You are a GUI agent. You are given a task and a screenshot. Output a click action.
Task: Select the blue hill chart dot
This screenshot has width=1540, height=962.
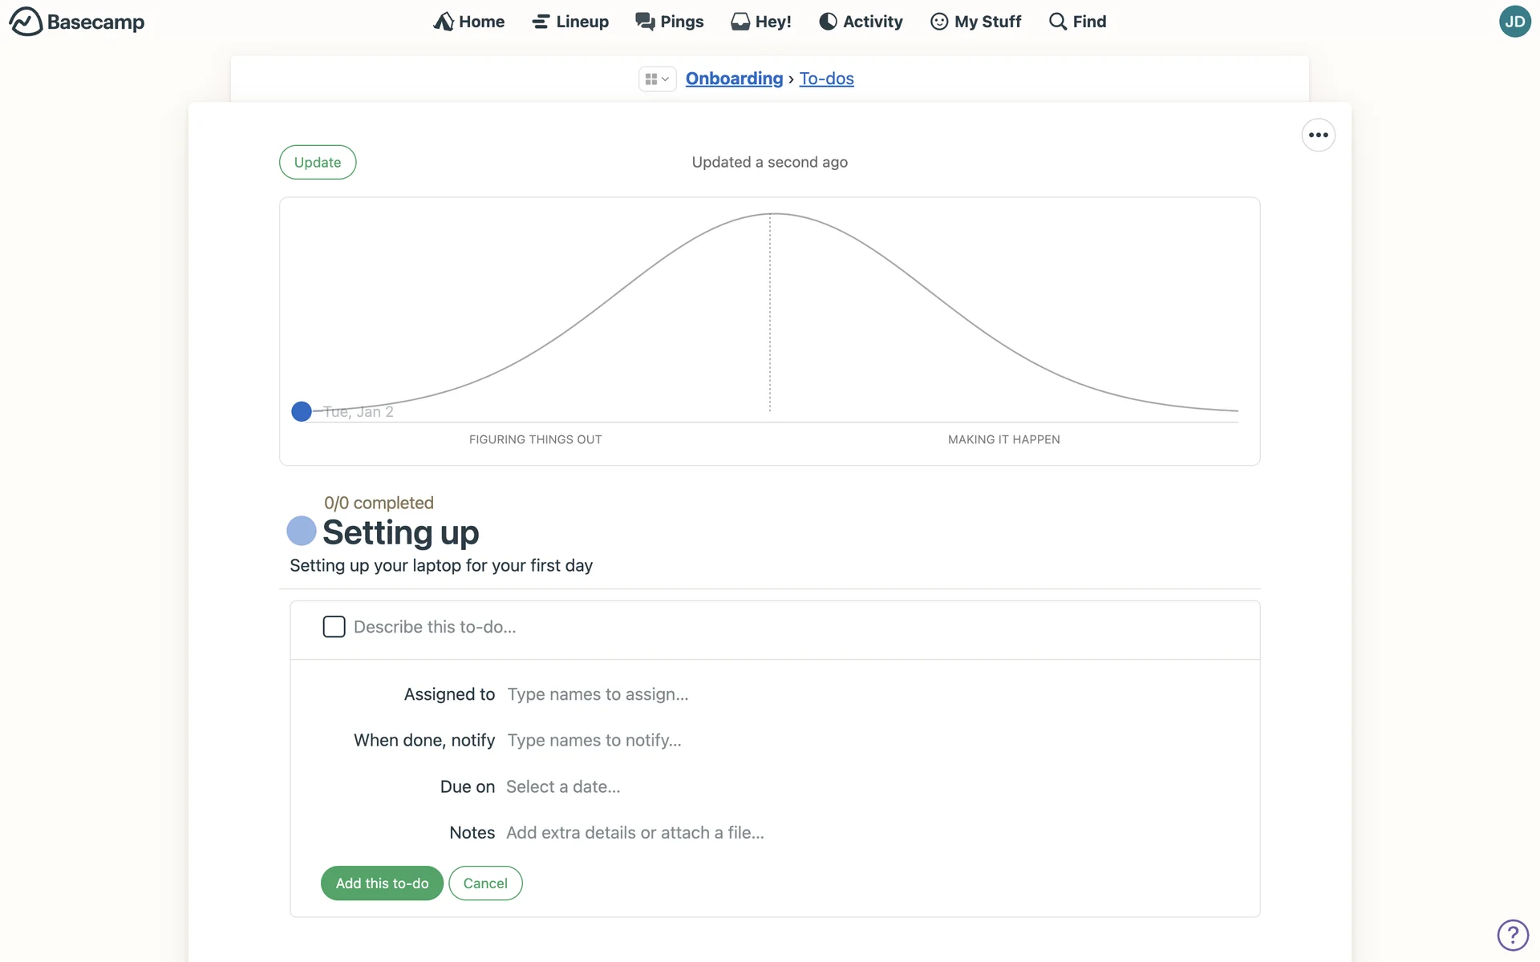point(302,411)
